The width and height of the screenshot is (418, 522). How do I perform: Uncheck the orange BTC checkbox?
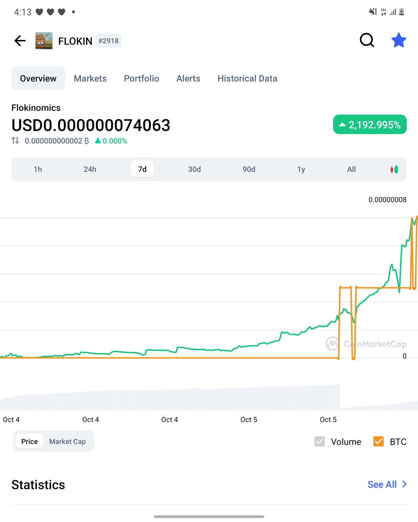click(x=378, y=442)
